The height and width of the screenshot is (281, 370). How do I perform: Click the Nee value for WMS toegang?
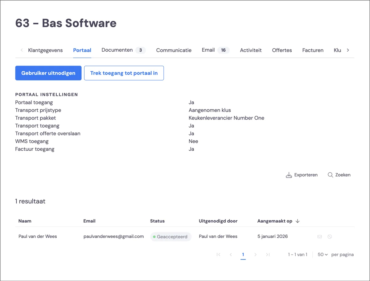(193, 141)
